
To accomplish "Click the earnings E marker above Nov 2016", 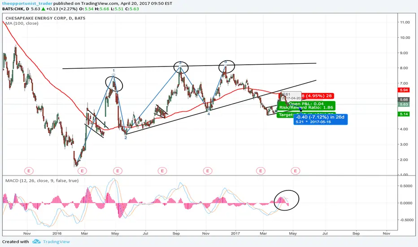I will pyautogui.click(x=207, y=171).
